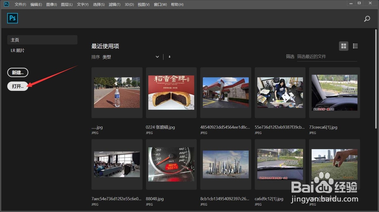Open the 帮助(H) menu
Image resolution: width=379 pixels, height=212 pixels.
tap(177, 4)
